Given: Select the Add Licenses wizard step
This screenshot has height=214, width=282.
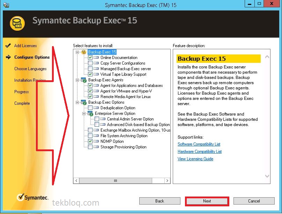Looking at the screenshot, I should pos(25,46).
